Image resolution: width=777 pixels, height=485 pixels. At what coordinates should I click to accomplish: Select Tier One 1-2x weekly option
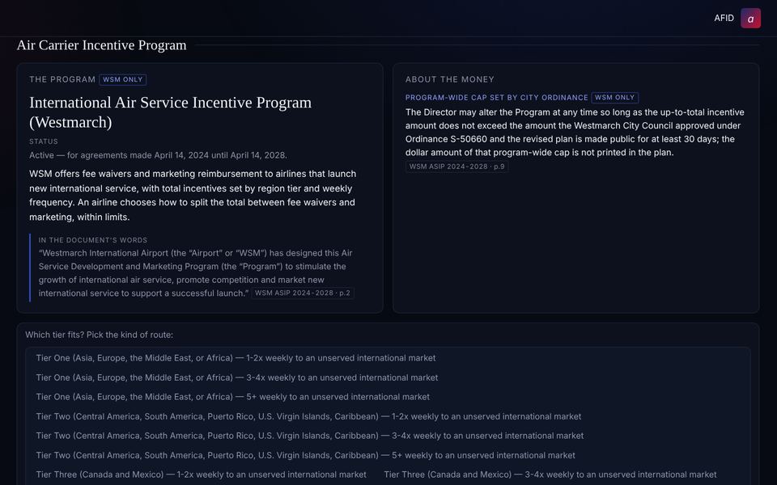[x=236, y=358]
